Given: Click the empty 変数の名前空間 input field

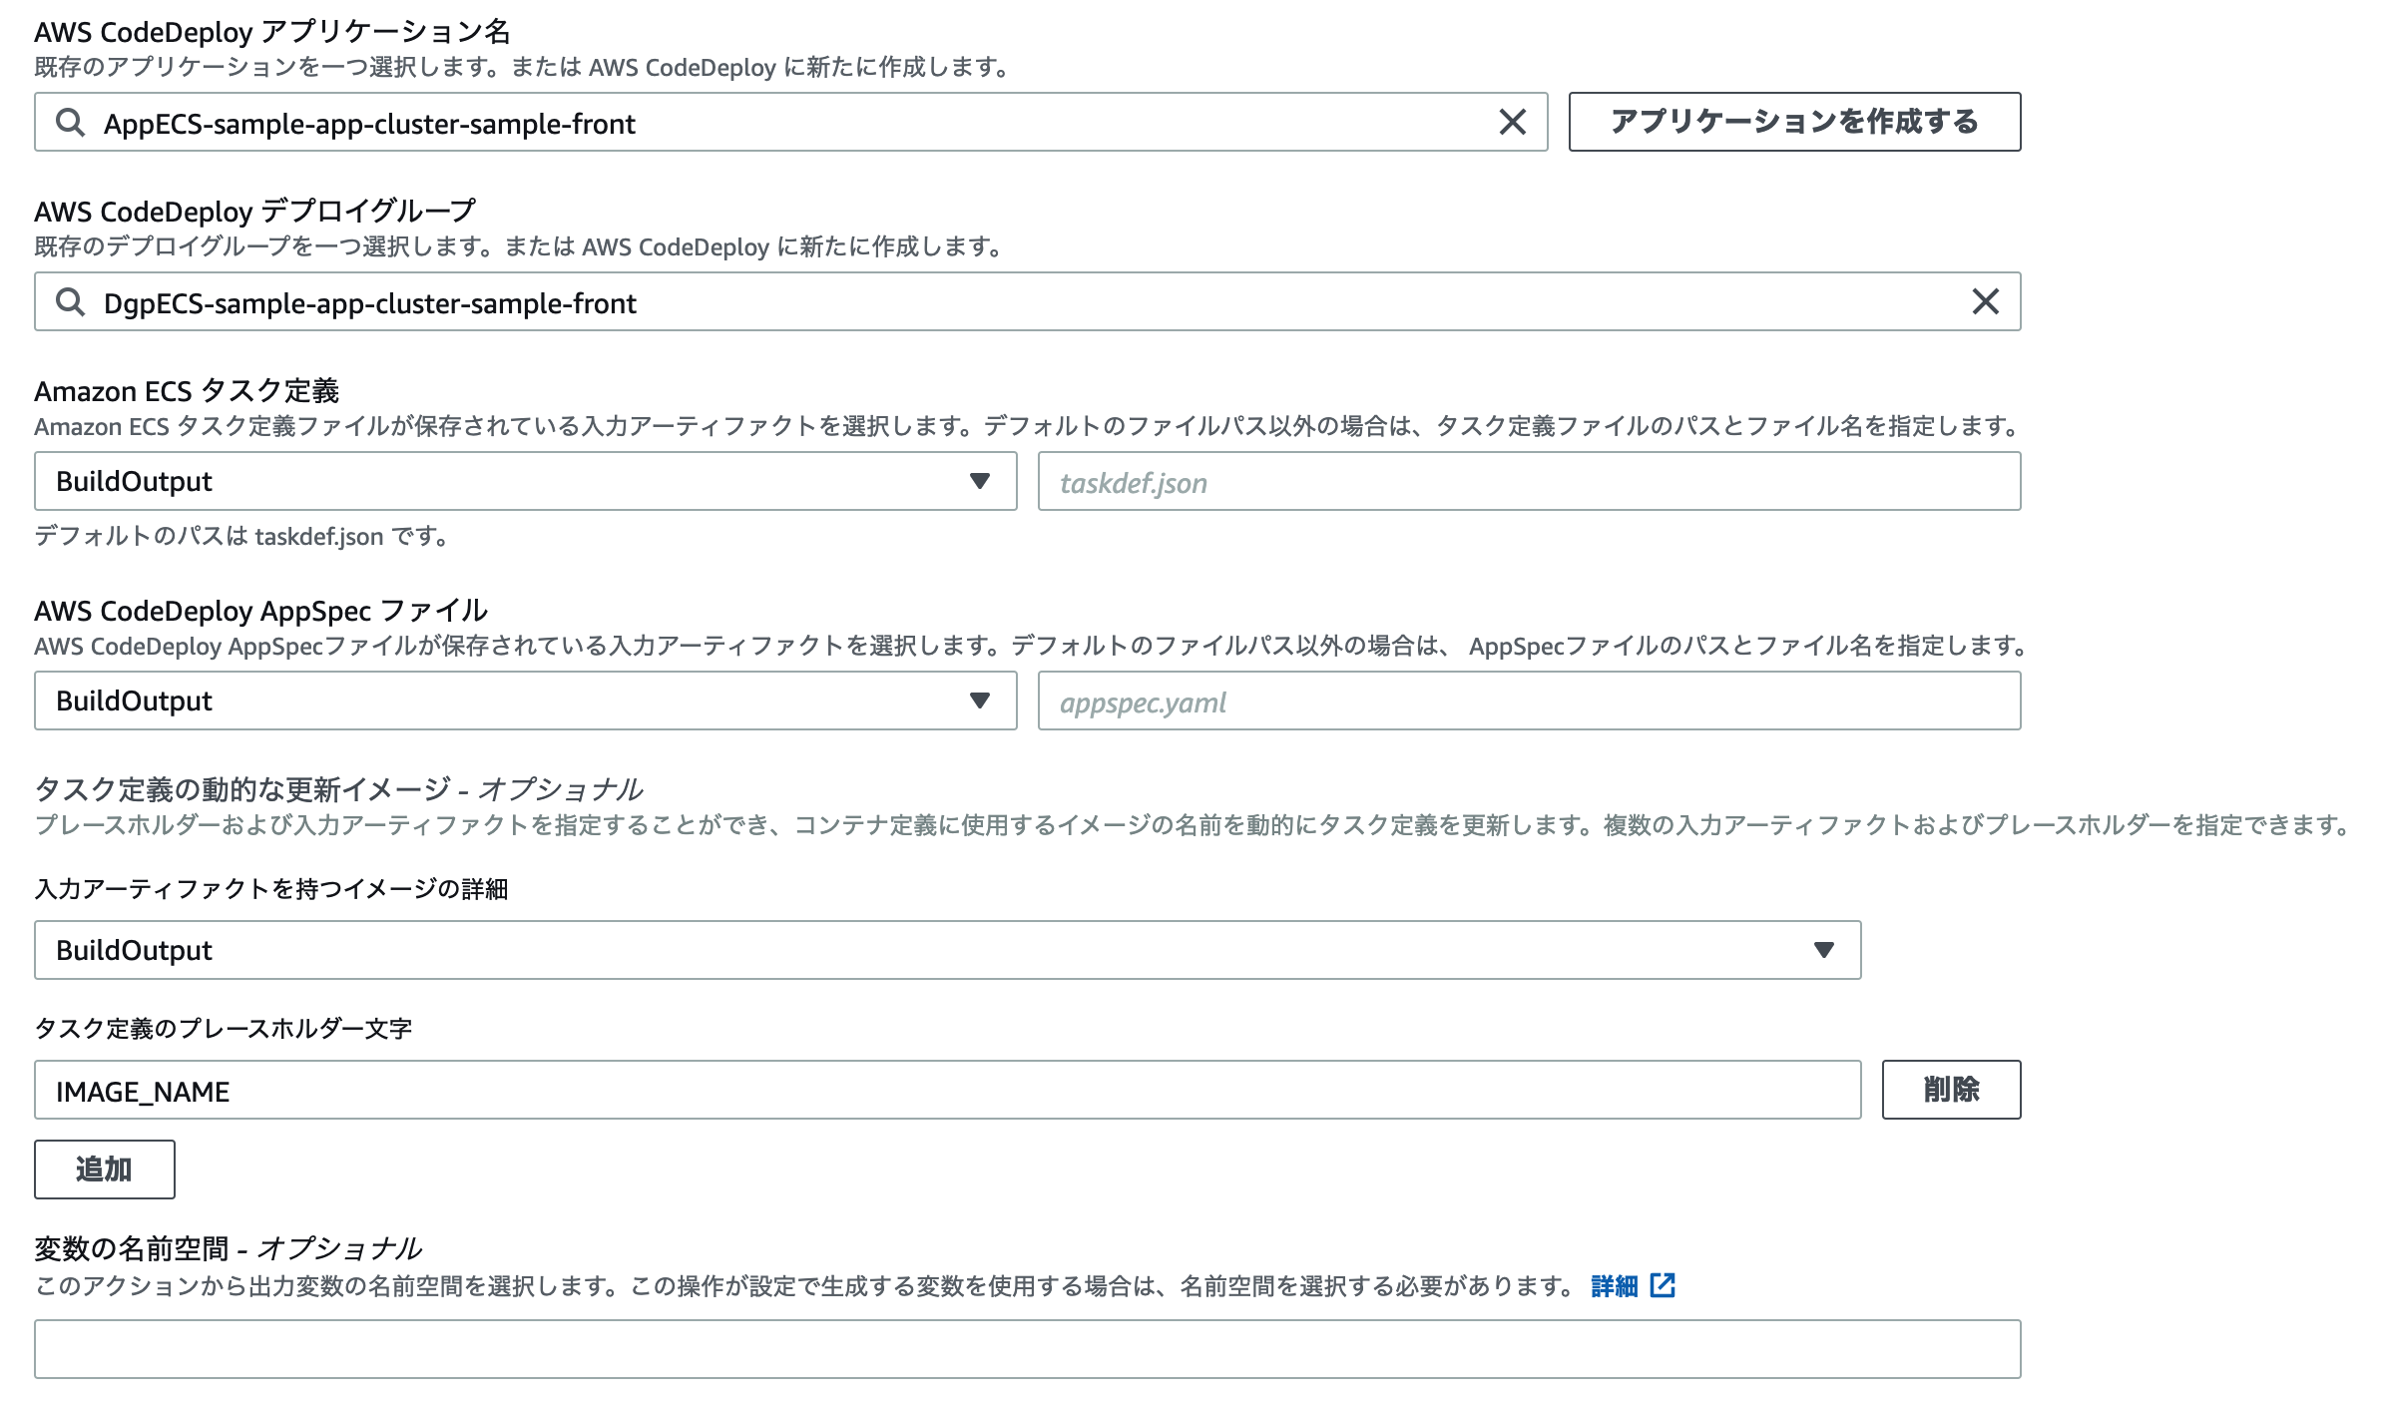Looking at the screenshot, I should (1028, 1349).
